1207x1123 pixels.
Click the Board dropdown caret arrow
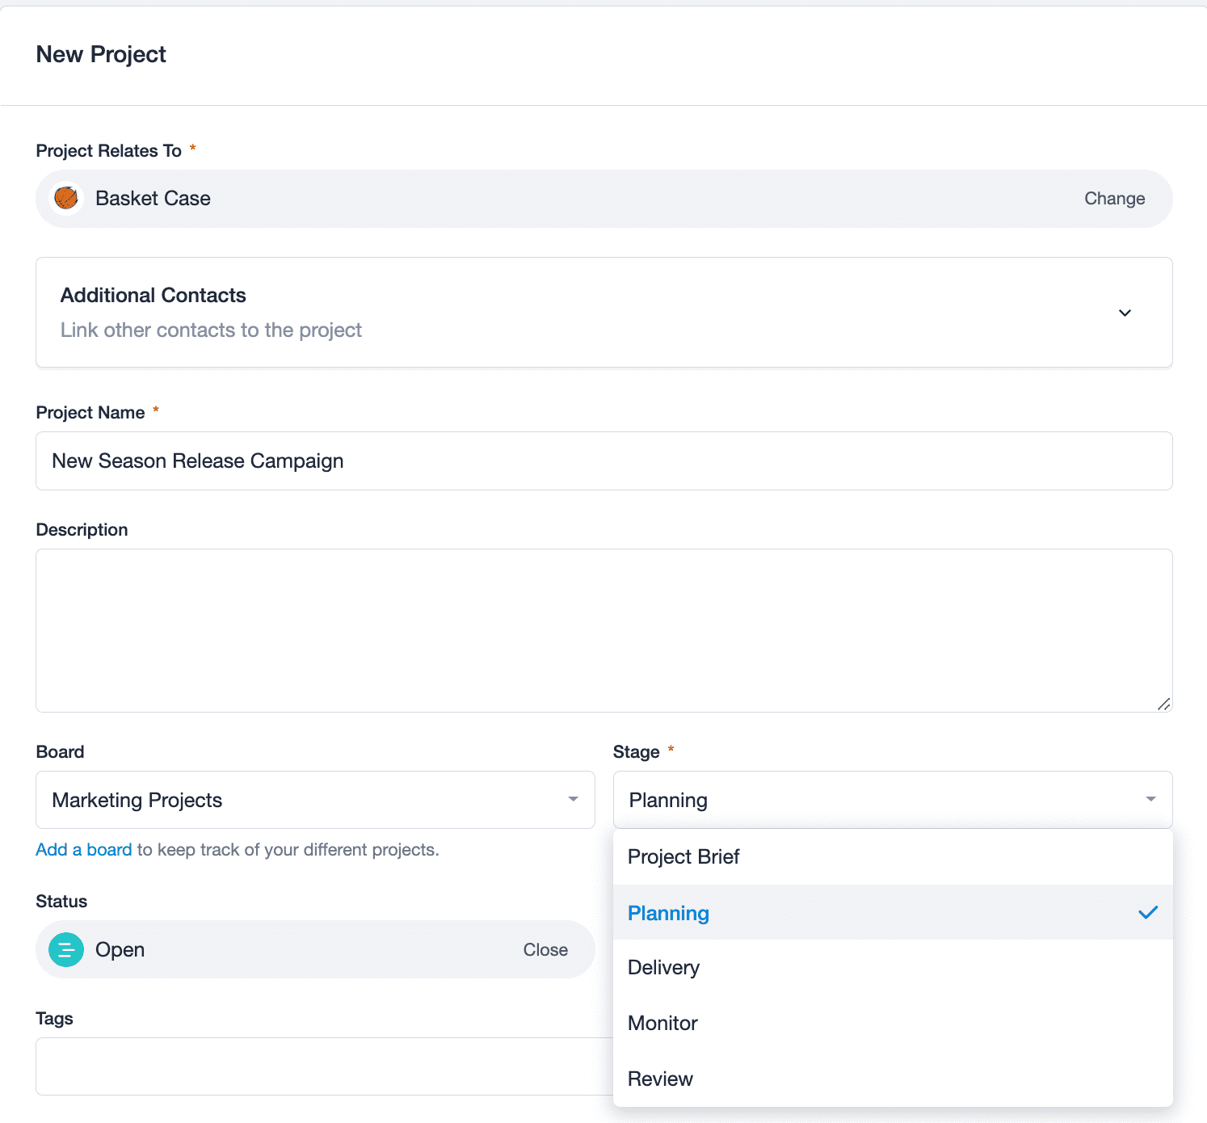(x=573, y=799)
